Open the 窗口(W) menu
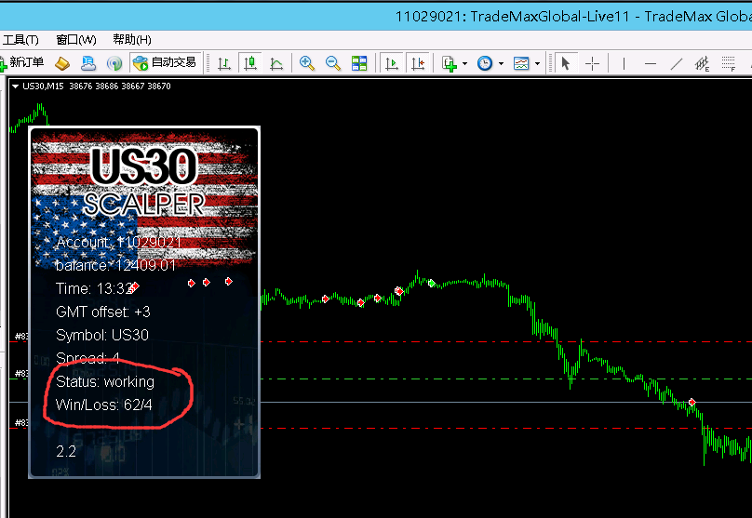Viewport: 752px width, 518px height. click(x=75, y=40)
